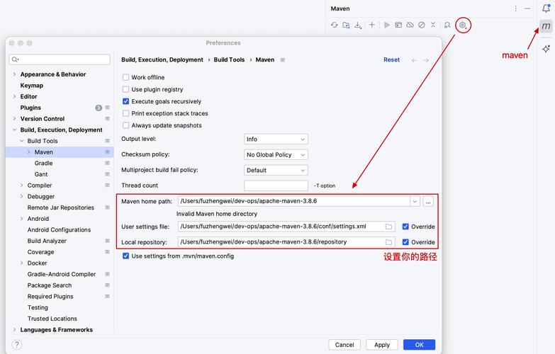Toggle Override for User settings file
Screen dimensions: 555x354
[x=405, y=227]
